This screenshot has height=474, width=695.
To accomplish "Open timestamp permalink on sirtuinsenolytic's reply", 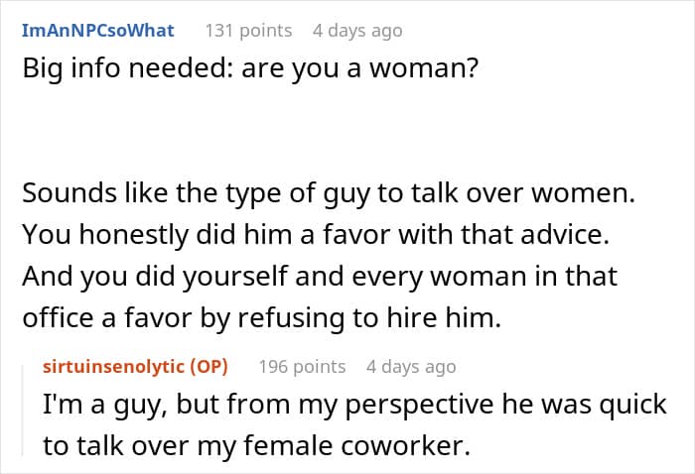I will (x=411, y=367).
